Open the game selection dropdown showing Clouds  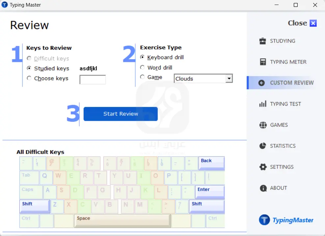click(x=229, y=78)
